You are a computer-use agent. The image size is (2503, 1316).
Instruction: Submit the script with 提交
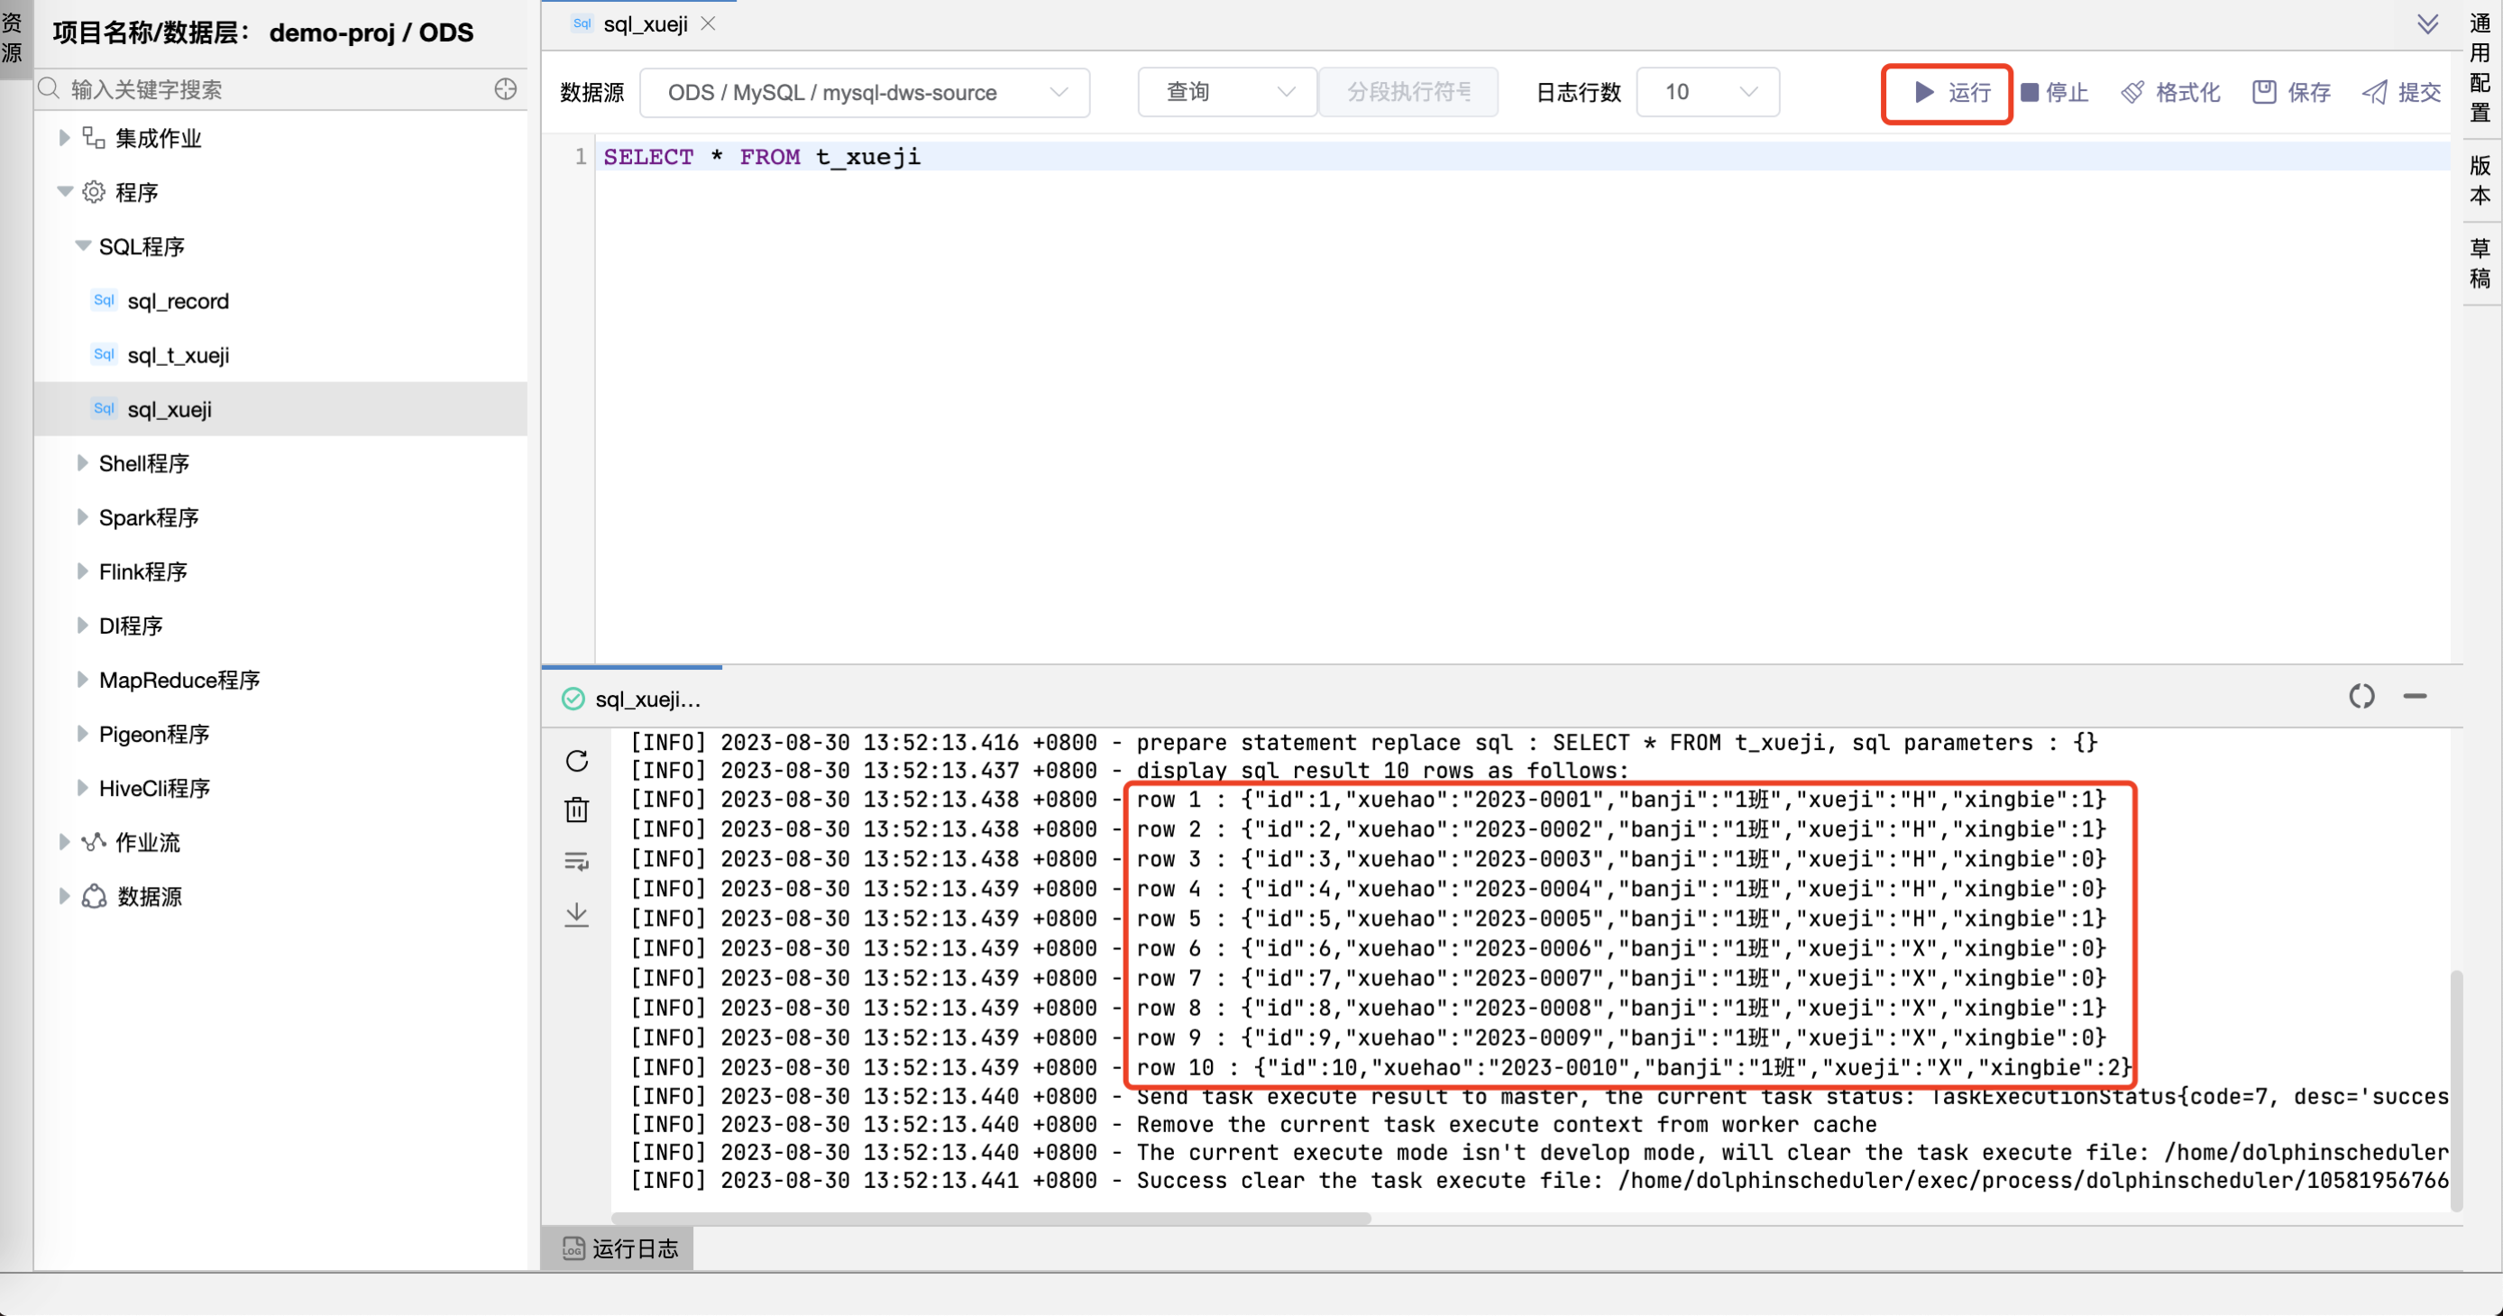2400,92
